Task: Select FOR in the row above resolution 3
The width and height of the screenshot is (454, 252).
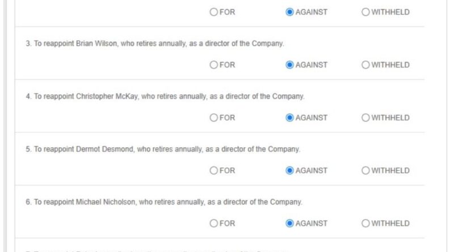Action: (x=214, y=12)
